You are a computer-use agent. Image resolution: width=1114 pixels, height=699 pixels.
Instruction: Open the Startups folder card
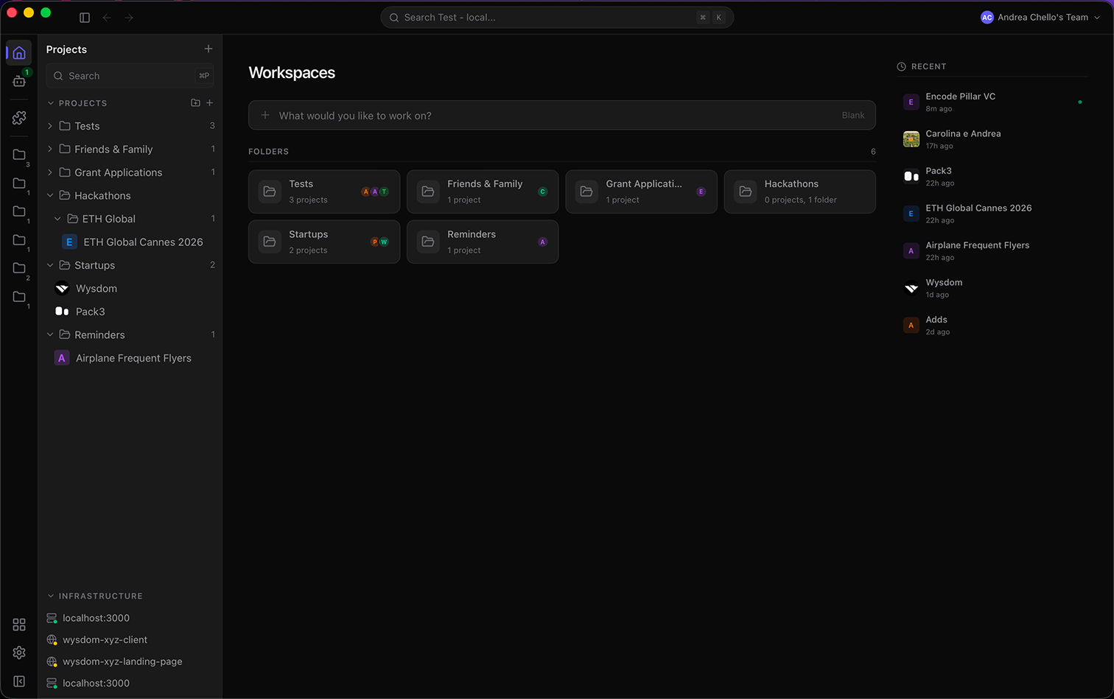[324, 242]
